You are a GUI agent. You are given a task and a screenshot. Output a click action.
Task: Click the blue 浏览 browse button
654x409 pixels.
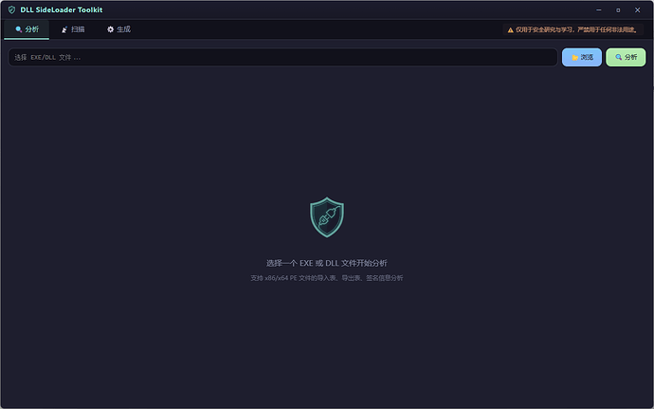pos(582,57)
